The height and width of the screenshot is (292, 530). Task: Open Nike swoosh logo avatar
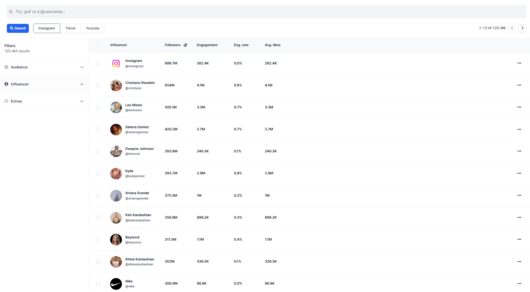tap(116, 284)
